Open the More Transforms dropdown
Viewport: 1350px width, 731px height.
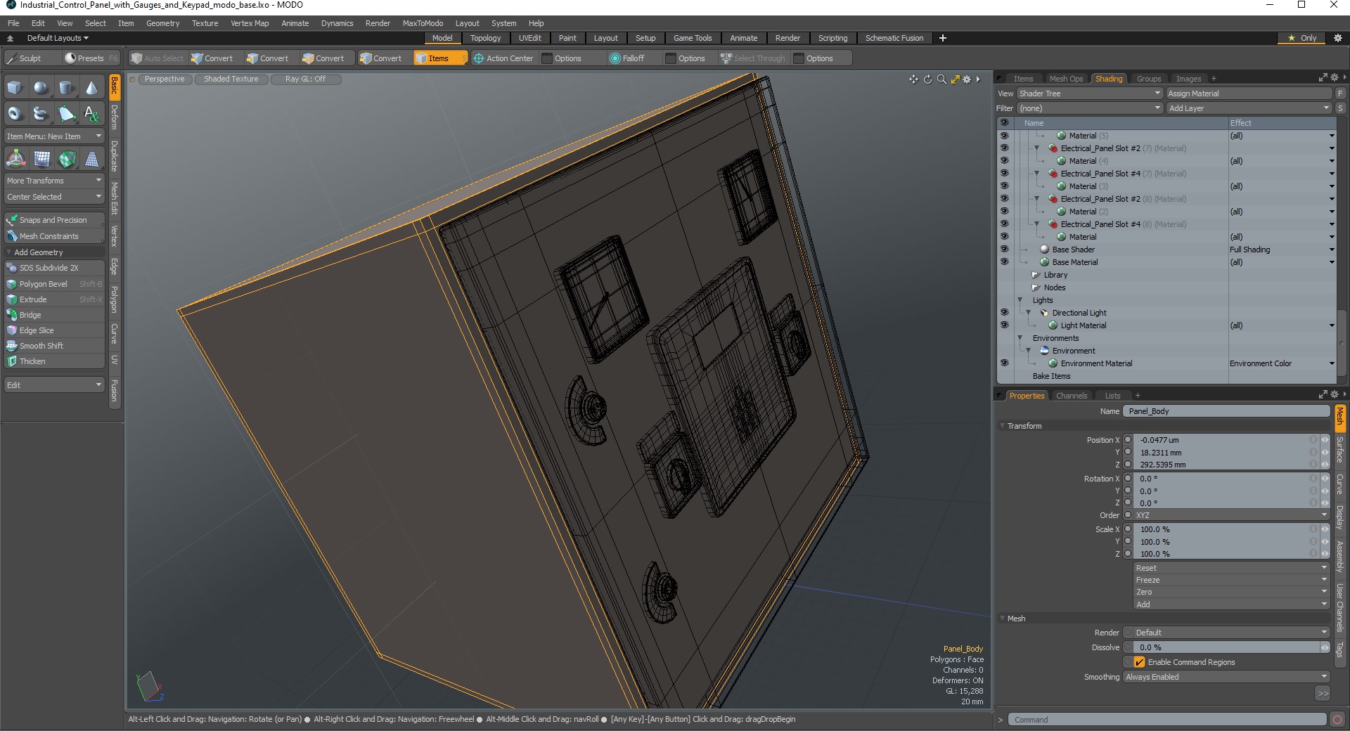[x=54, y=181]
